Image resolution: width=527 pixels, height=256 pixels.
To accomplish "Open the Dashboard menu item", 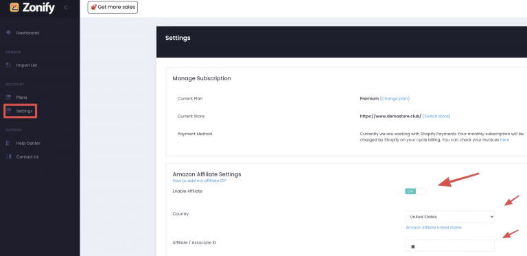I will [x=27, y=33].
